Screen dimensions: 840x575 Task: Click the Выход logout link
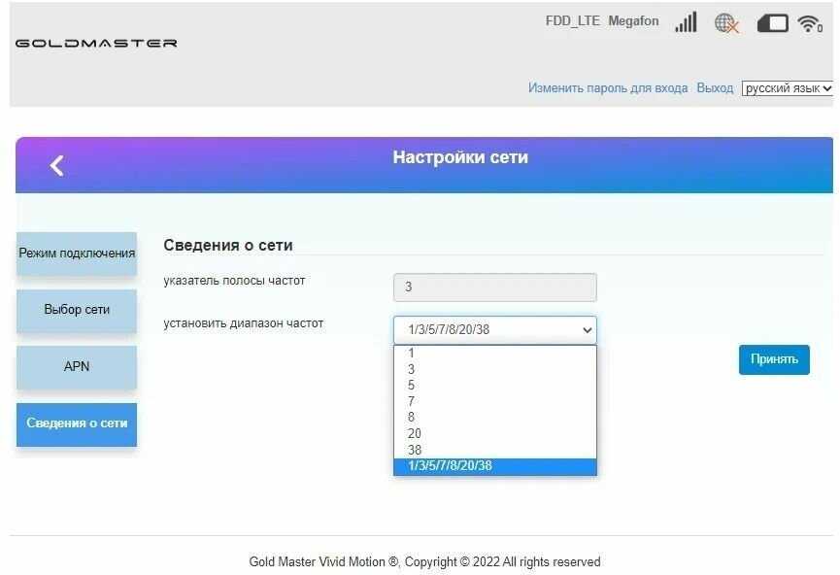(715, 88)
